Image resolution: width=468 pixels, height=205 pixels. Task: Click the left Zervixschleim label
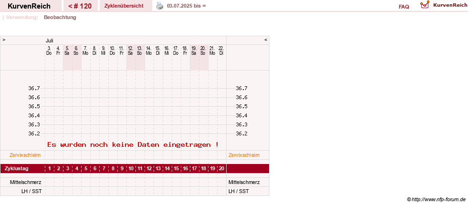25,155
